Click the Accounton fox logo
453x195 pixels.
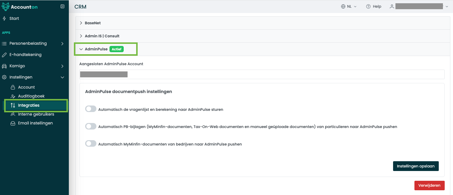coord(5,7)
